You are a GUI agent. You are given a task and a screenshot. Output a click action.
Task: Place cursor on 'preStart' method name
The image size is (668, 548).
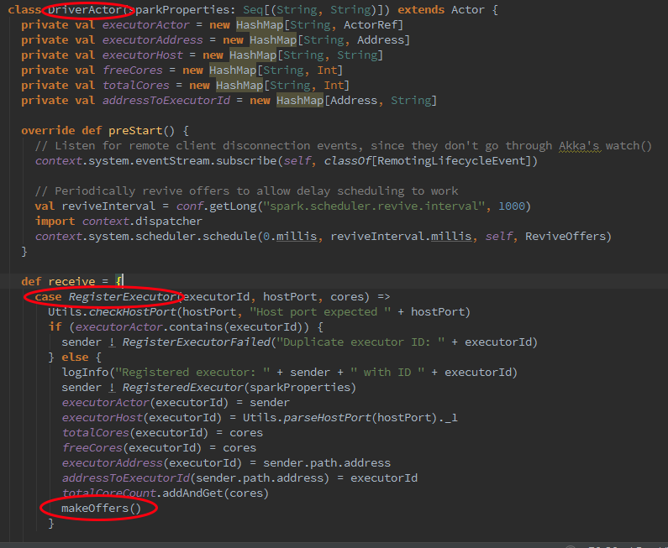(135, 131)
